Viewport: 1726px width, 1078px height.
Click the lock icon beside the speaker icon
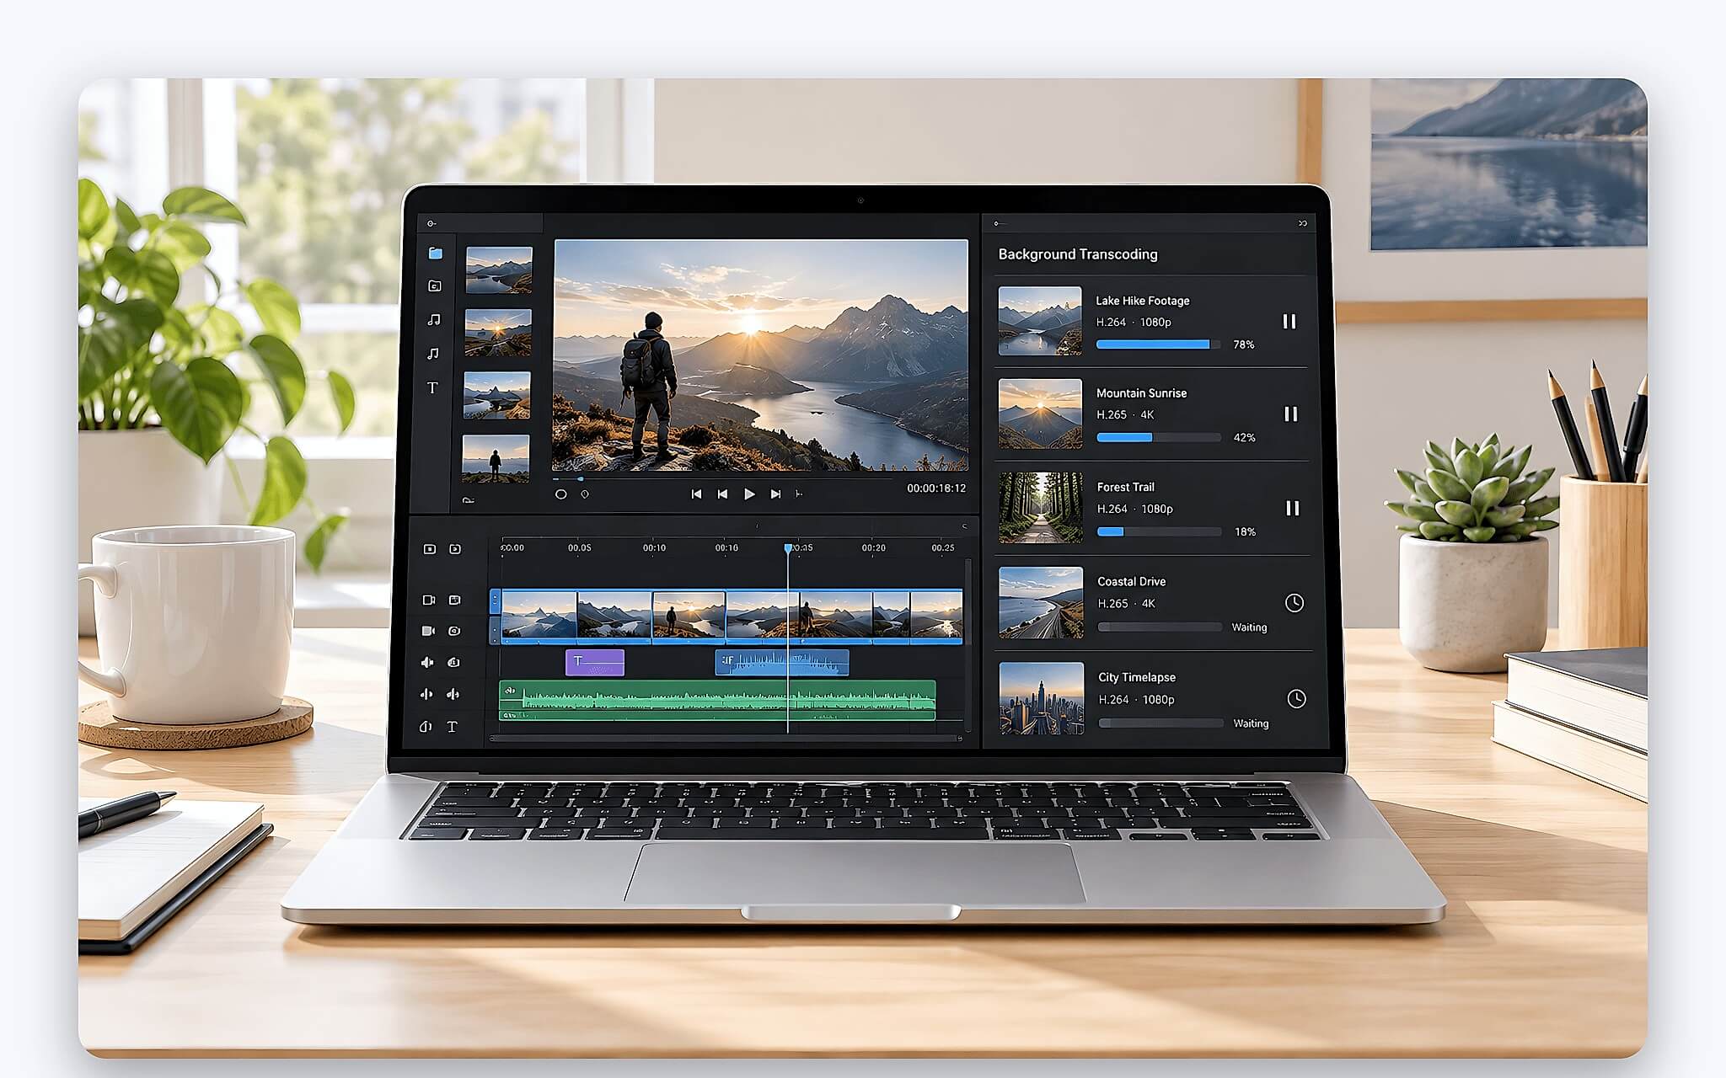click(453, 663)
